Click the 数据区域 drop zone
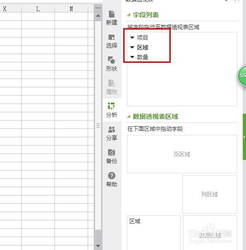This screenshot has height=250, width=246. pyautogui.click(x=210, y=233)
